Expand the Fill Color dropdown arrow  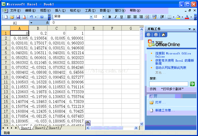point(182,17)
